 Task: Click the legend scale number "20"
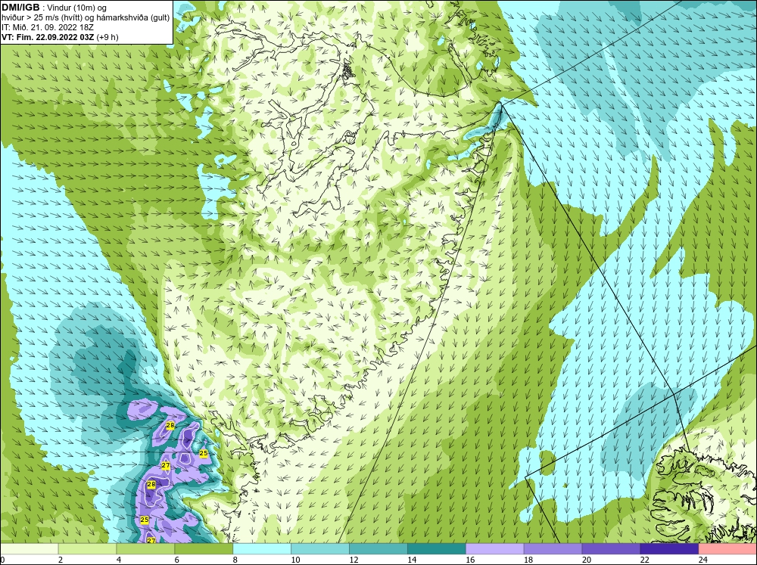[587, 560]
